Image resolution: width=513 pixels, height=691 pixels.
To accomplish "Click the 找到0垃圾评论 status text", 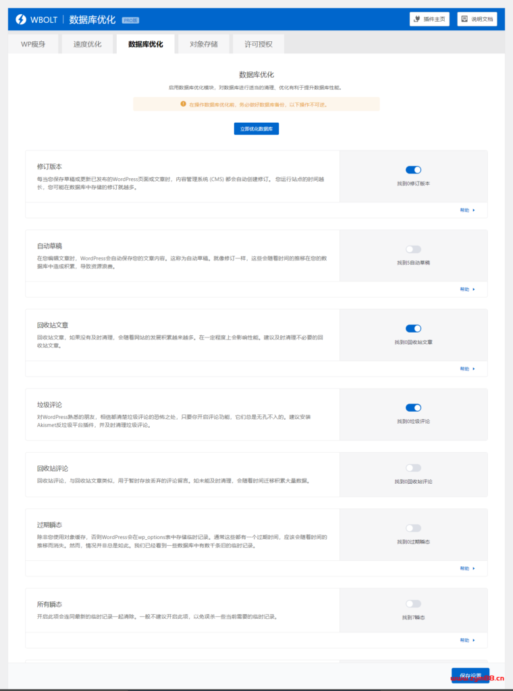I will pos(413,421).
